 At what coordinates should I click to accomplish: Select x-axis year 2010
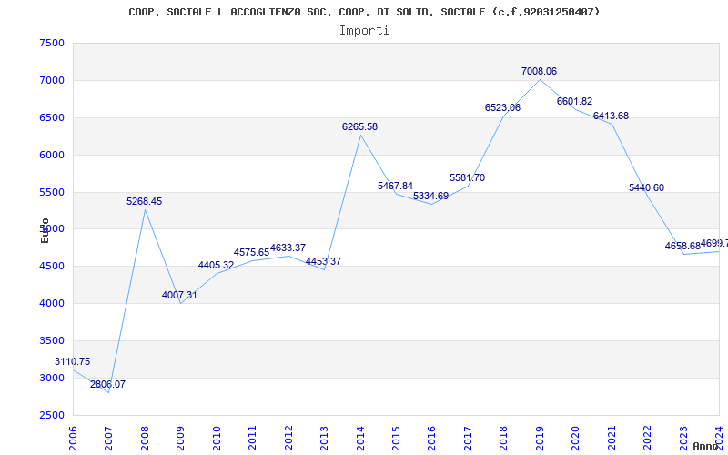[x=216, y=438]
